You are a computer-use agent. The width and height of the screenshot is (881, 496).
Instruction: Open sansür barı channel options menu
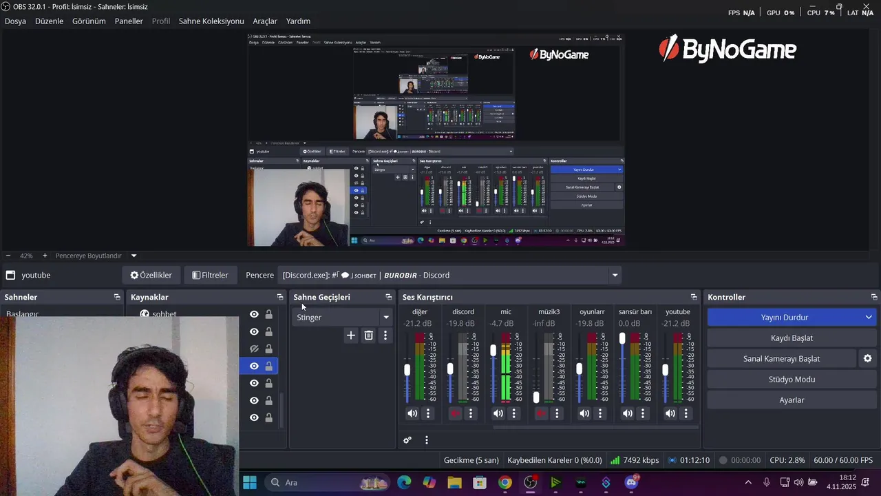click(643, 413)
